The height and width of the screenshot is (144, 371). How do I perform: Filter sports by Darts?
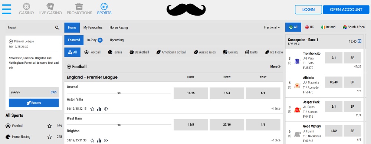[251, 52]
